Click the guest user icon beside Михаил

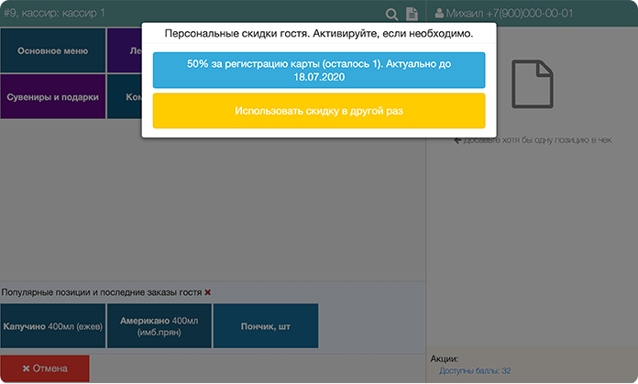pyautogui.click(x=439, y=14)
